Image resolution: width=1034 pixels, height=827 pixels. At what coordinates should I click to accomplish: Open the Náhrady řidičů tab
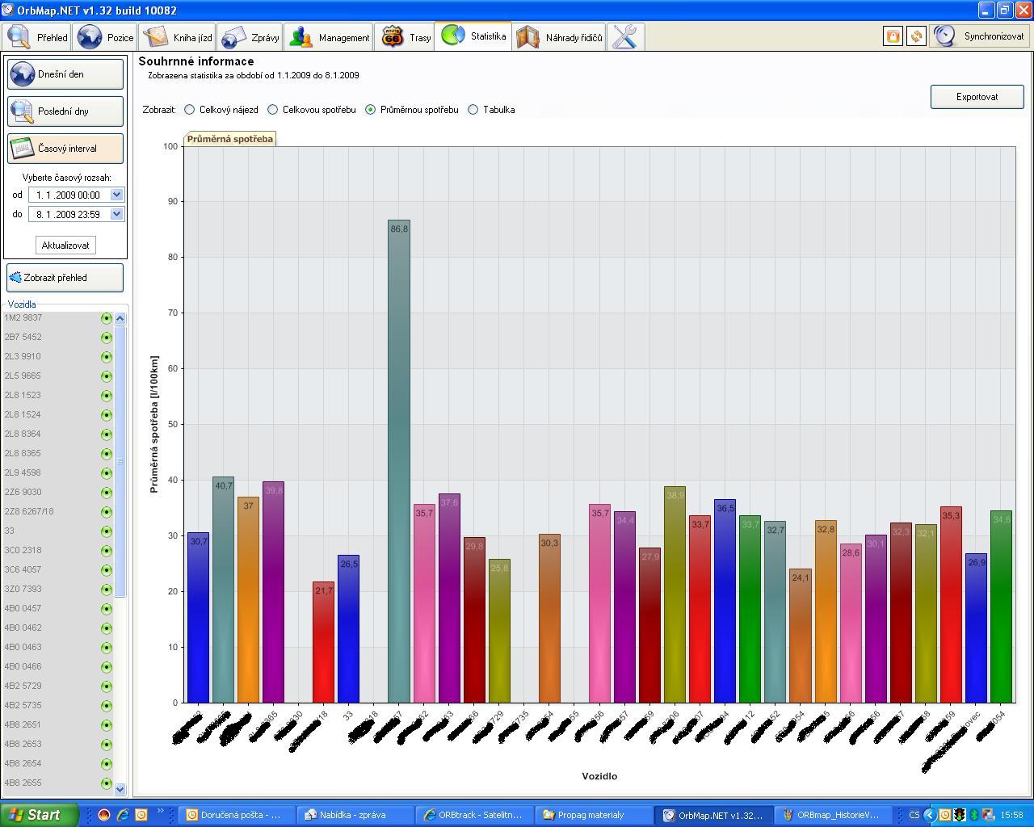tap(560, 37)
